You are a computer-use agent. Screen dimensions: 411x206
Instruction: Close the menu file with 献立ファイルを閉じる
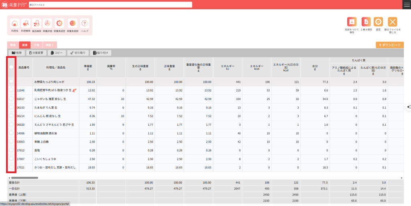coord(392,22)
